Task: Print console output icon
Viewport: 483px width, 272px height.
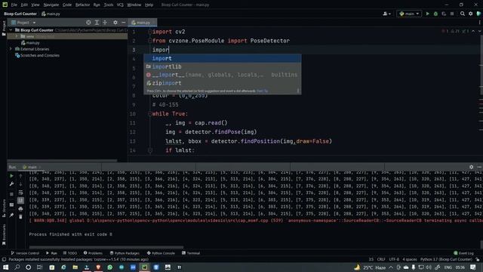Action: [20, 209]
